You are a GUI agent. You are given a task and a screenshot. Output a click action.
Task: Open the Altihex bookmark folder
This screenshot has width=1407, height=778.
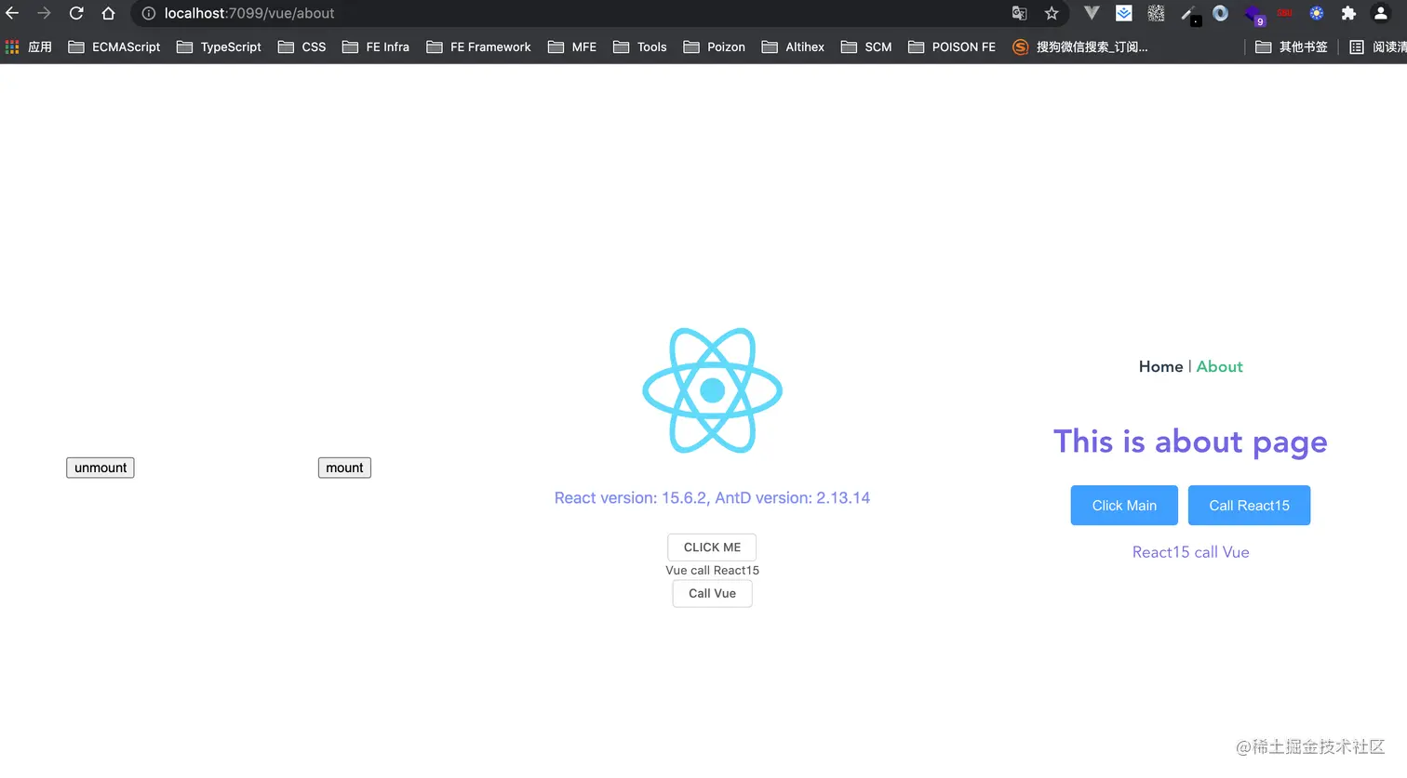(793, 46)
